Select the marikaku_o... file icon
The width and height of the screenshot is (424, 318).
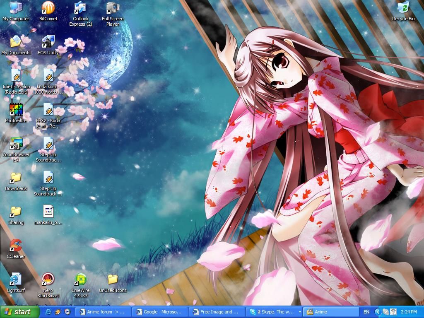click(48, 215)
